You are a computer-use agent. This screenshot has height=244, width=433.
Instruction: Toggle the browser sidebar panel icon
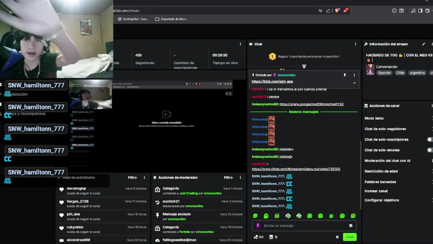[x=420, y=11]
